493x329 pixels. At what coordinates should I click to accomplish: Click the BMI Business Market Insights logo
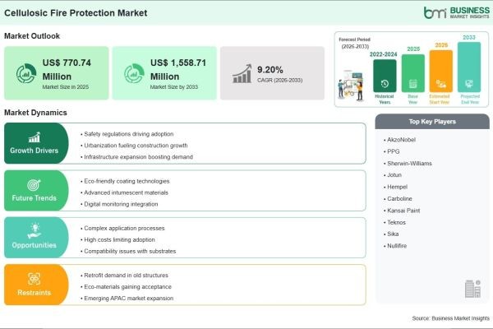click(457, 12)
